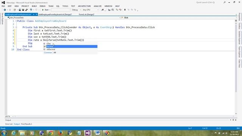Viewport: 242px width, 136px height.
Task: Click the Undo toolbar icon
Action: (31, 10)
